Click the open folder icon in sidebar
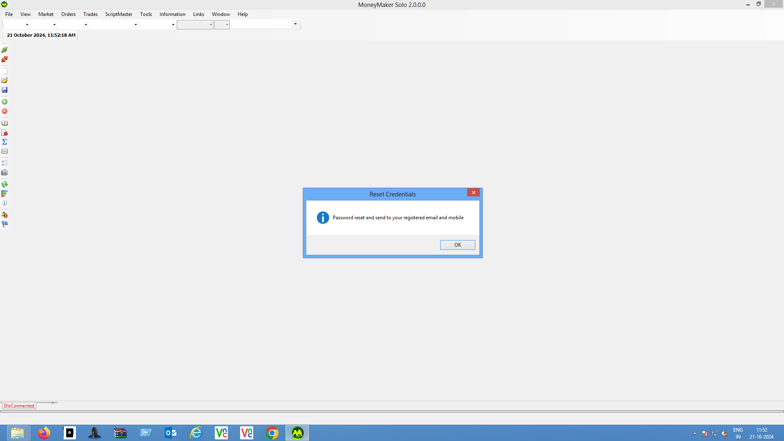The height and width of the screenshot is (441, 784). point(4,80)
